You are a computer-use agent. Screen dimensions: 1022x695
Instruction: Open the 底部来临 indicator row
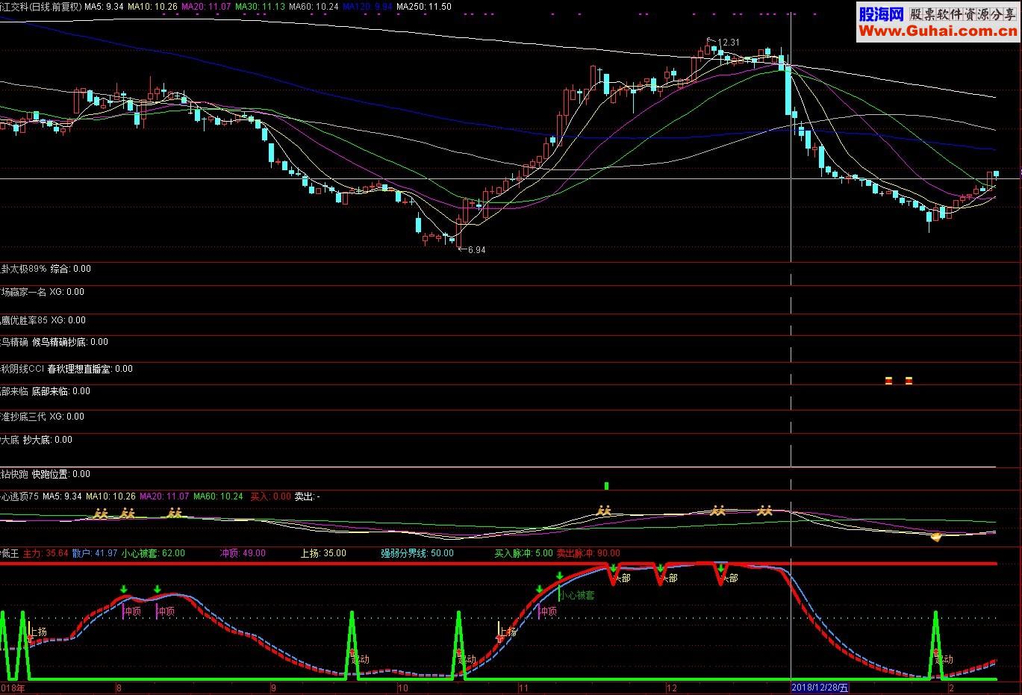tap(45, 391)
